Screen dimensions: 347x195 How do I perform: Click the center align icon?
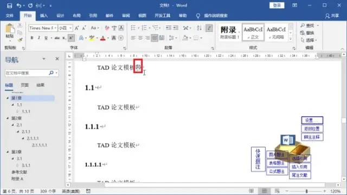[x=140, y=38]
